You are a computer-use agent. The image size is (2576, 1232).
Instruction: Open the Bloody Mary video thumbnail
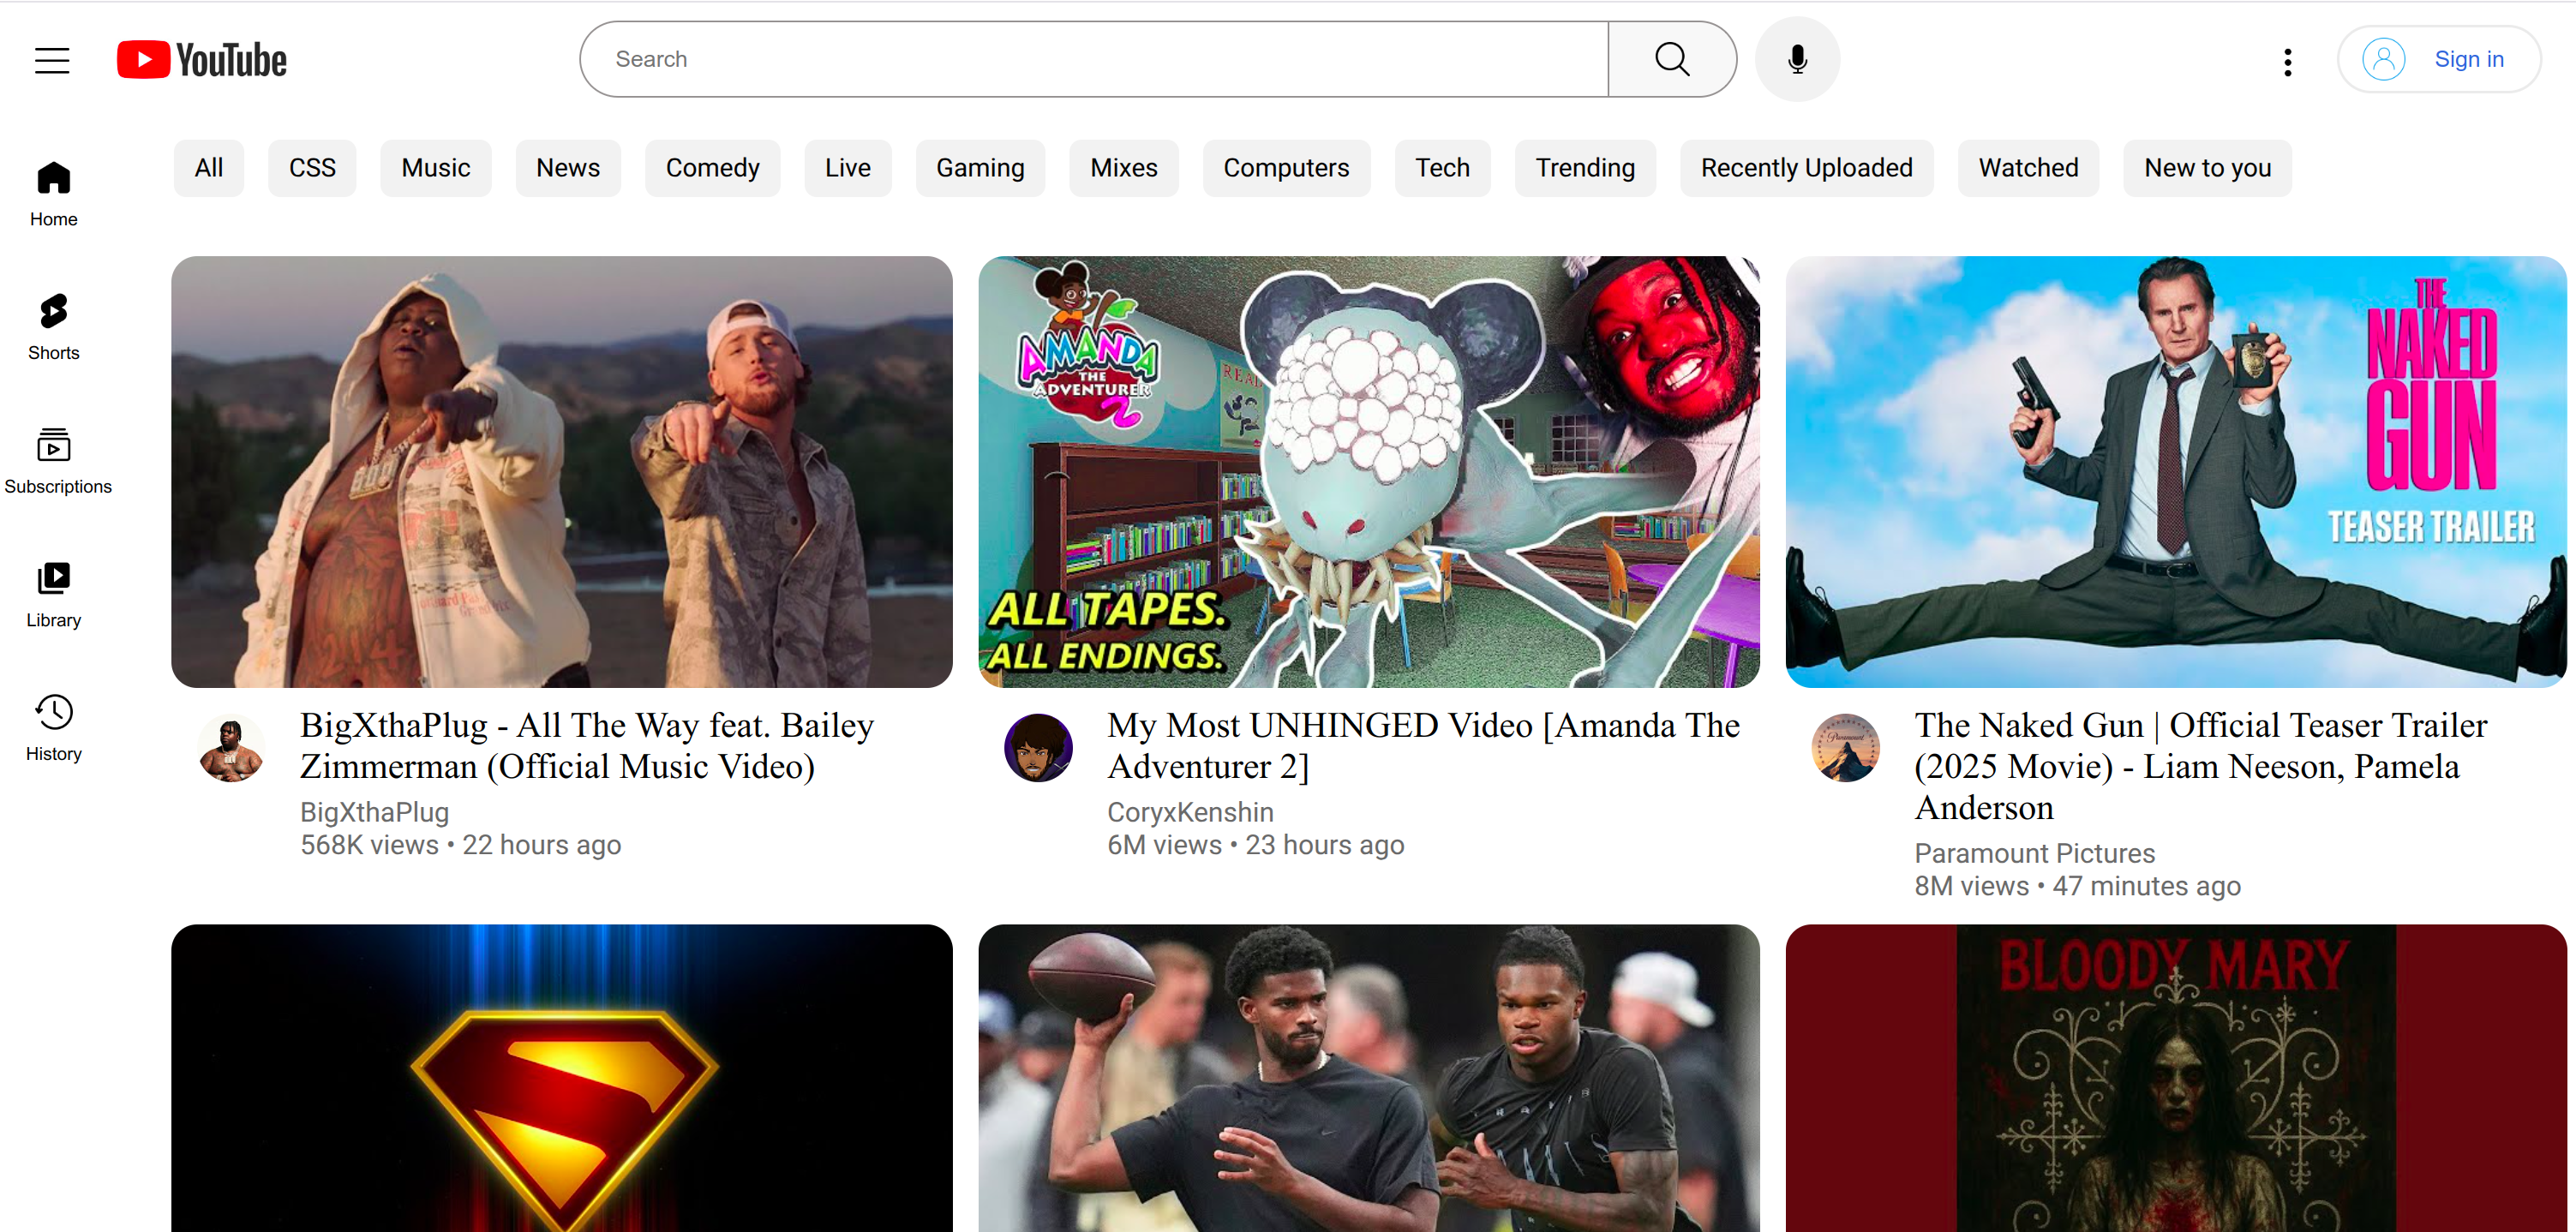(2176, 1078)
